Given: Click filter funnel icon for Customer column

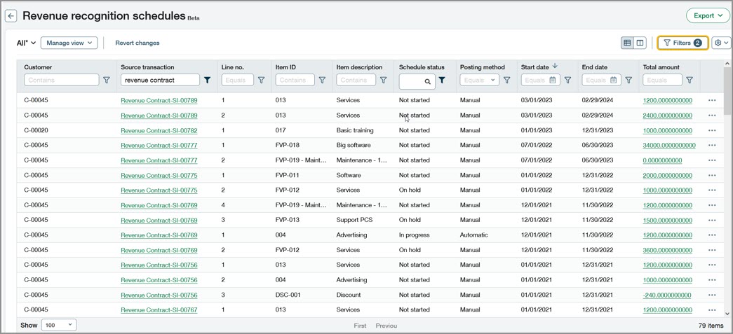Looking at the screenshot, I should click(x=107, y=81).
